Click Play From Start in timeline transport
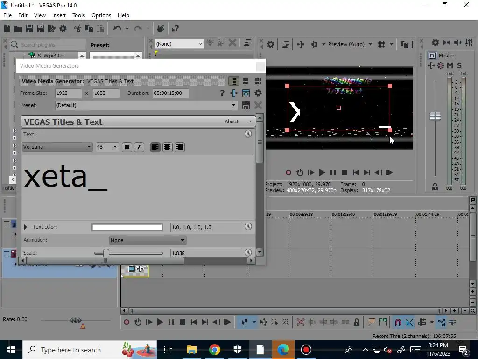Viewport: 478px width, 359px height. [x=149, y=322]
